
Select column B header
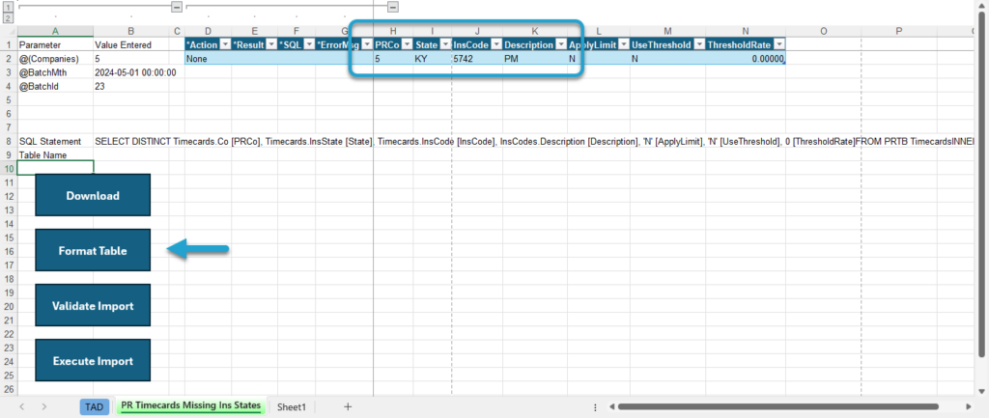point(131,32)
